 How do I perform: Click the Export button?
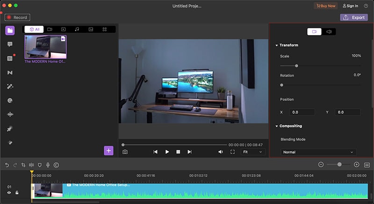point(354,17)
